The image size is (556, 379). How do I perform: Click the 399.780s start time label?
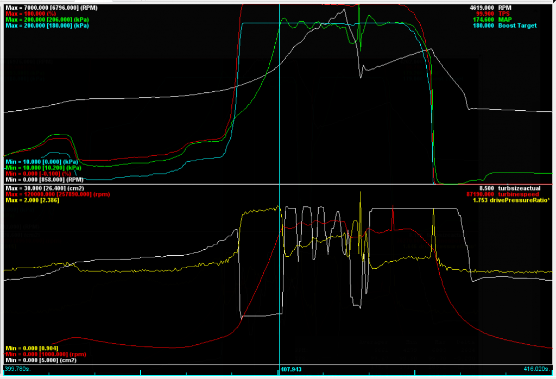click(18, 369)
